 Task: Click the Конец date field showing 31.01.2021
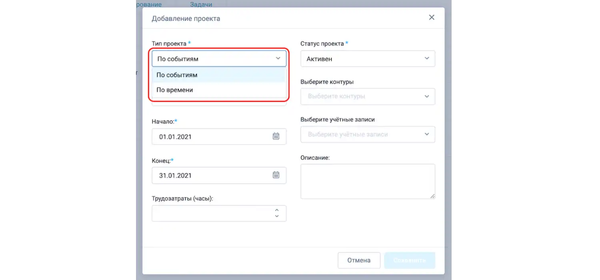[208, 175]
